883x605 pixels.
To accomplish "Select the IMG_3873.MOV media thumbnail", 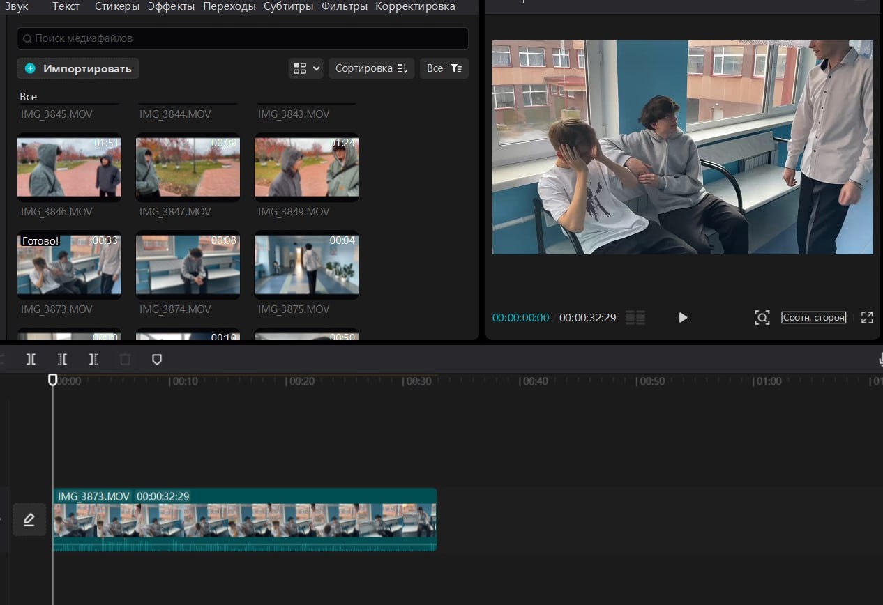I will coord(69,265).
